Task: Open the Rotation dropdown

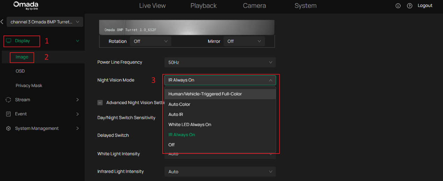Action: 150,41
